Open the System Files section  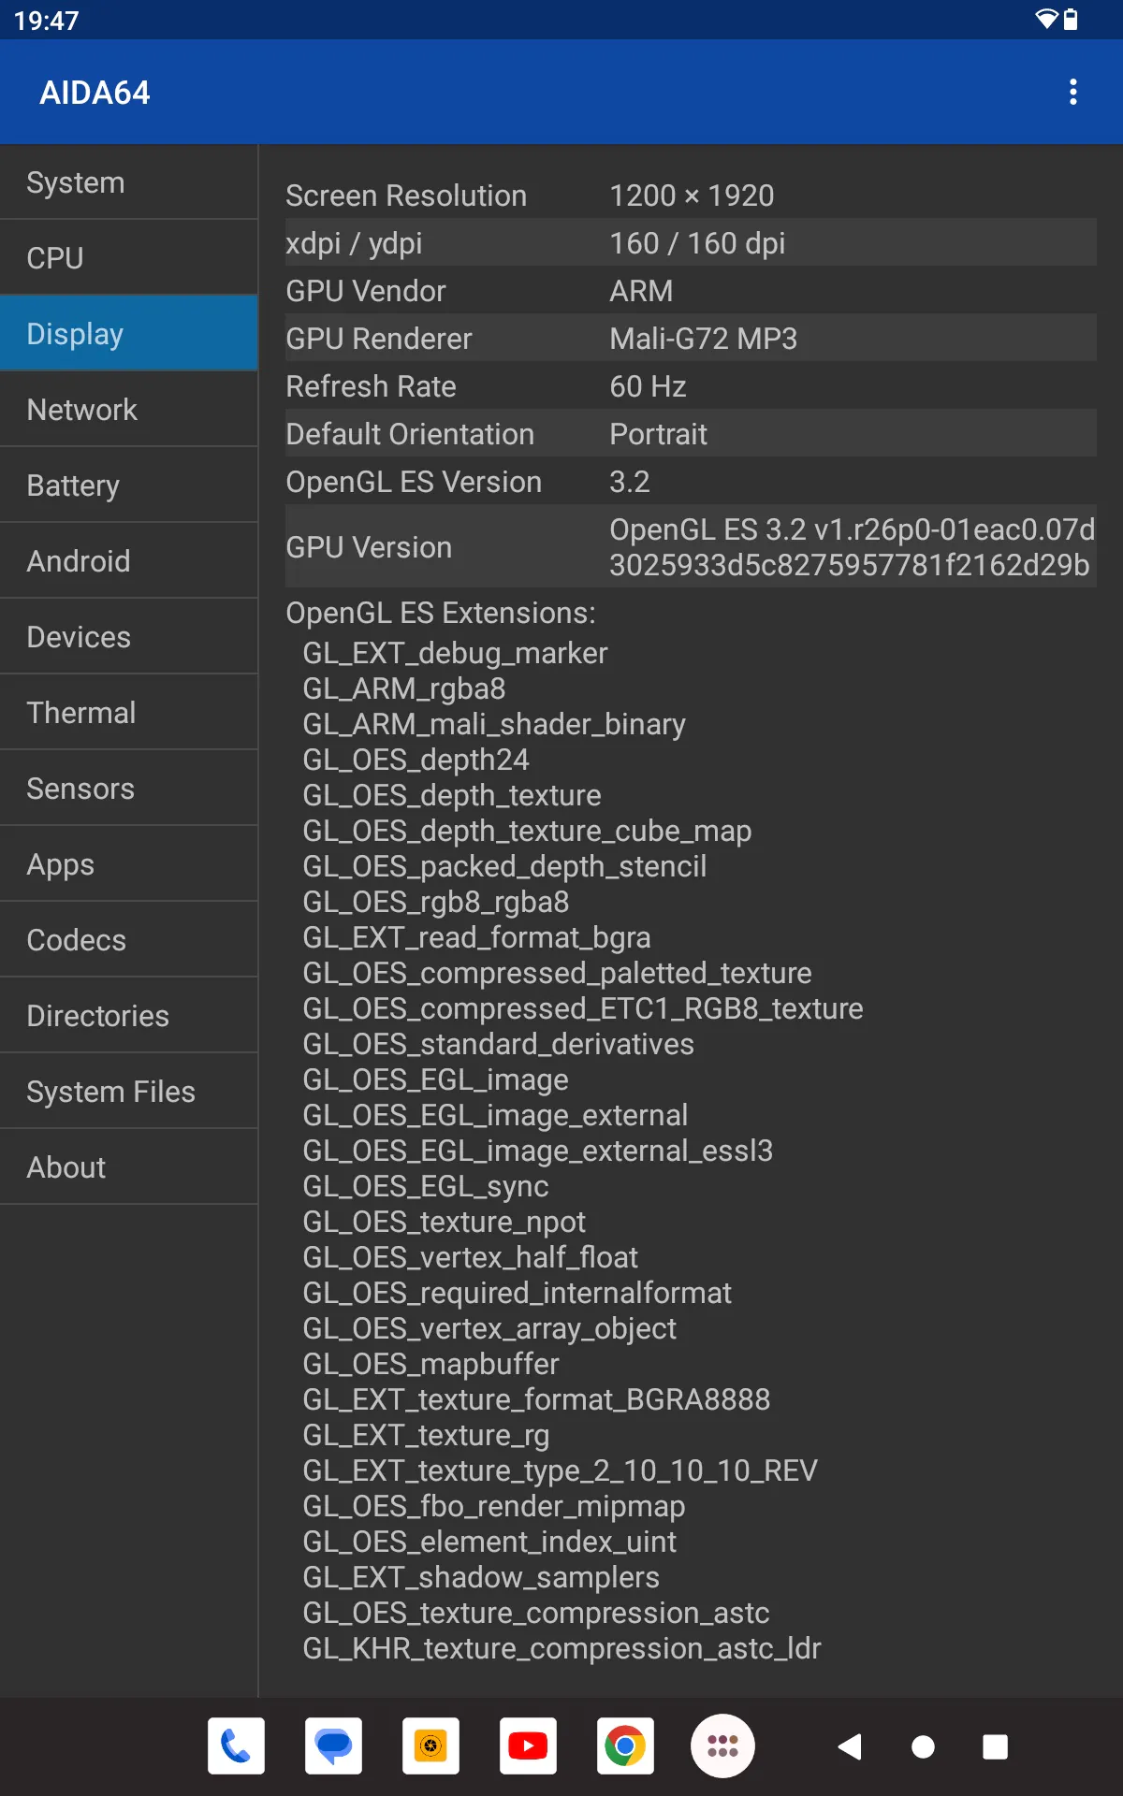click(129, 1092)
